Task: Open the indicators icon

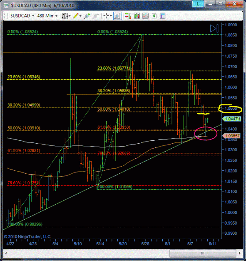Action: [x=145, y=16]
